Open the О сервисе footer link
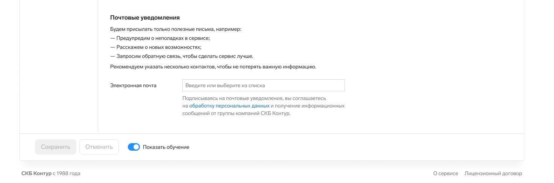This screenshot has height=183, width=554. (445, 174)
